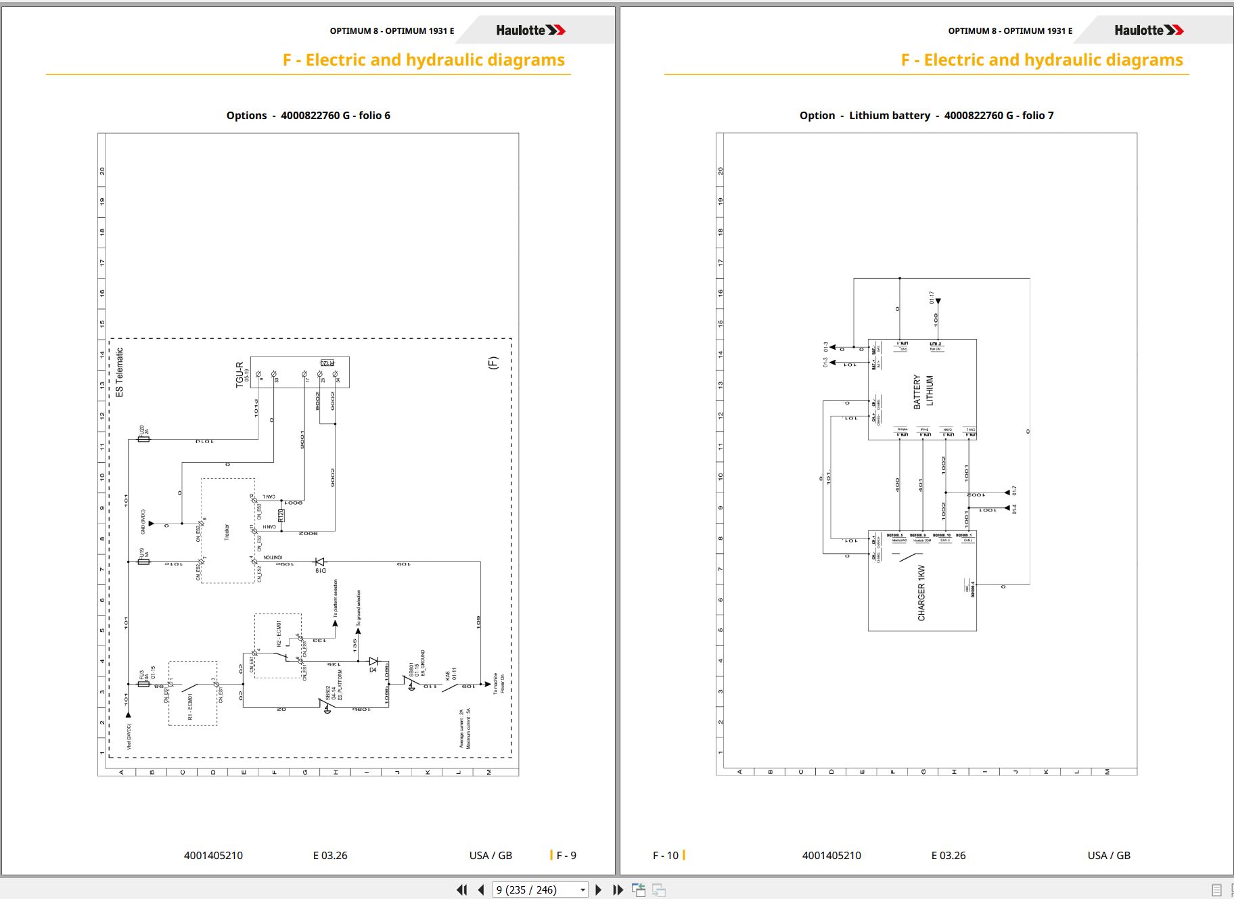The image size is (1234, 899).
Task: Click the 'TGU-R' component label
Action: coord(239,375)
